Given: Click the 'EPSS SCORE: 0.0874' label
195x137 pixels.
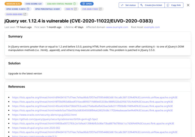Looking at the screenshot, I should (16, 9).
